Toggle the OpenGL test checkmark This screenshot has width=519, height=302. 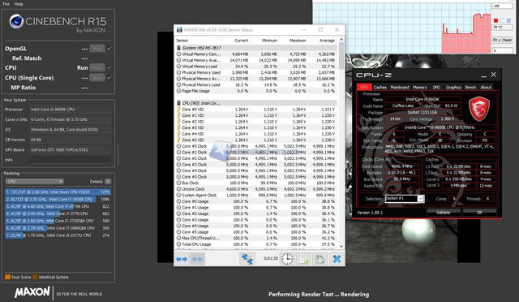tap(109, 49)
